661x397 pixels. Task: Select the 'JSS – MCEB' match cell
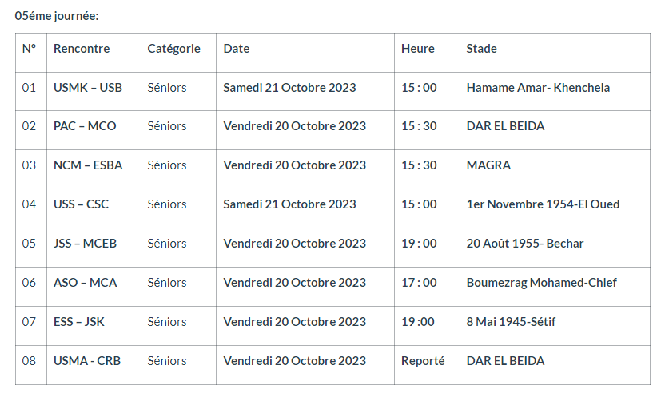(x=85, y=244)
